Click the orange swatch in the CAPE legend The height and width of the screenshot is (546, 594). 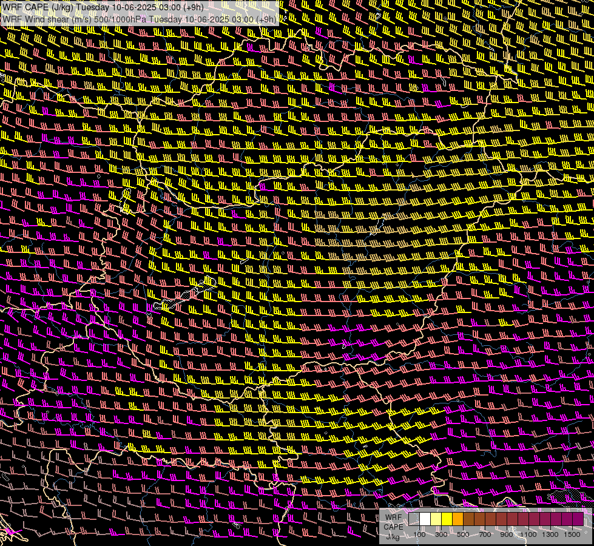[x=457, y=519]
